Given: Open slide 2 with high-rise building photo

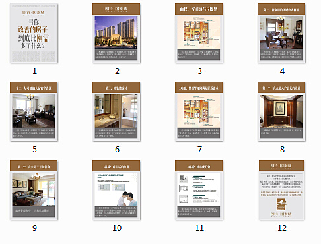Looking at the screenshot, I should [x=116, y=33].
